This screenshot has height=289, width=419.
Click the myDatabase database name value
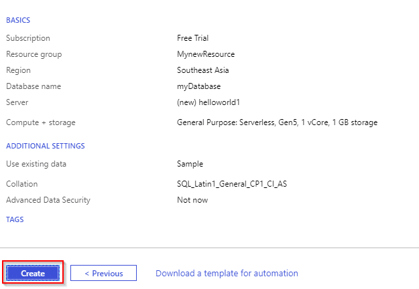[199, 86]
